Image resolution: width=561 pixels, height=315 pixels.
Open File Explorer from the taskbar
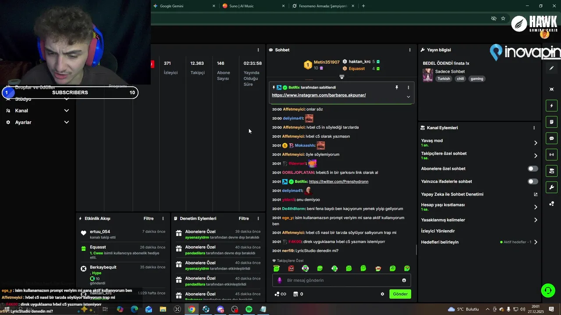(x=163, y=309)
